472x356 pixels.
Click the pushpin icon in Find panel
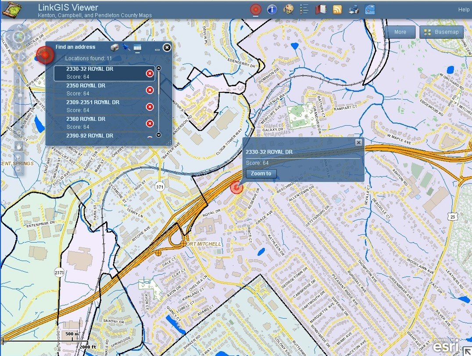pyautogui.click(x=126, y=47)
